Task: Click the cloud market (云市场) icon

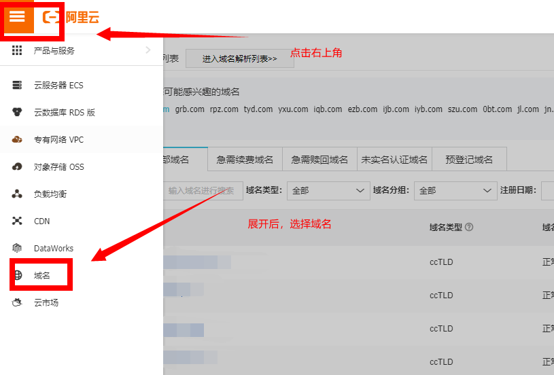Action: tap(17, 302)
